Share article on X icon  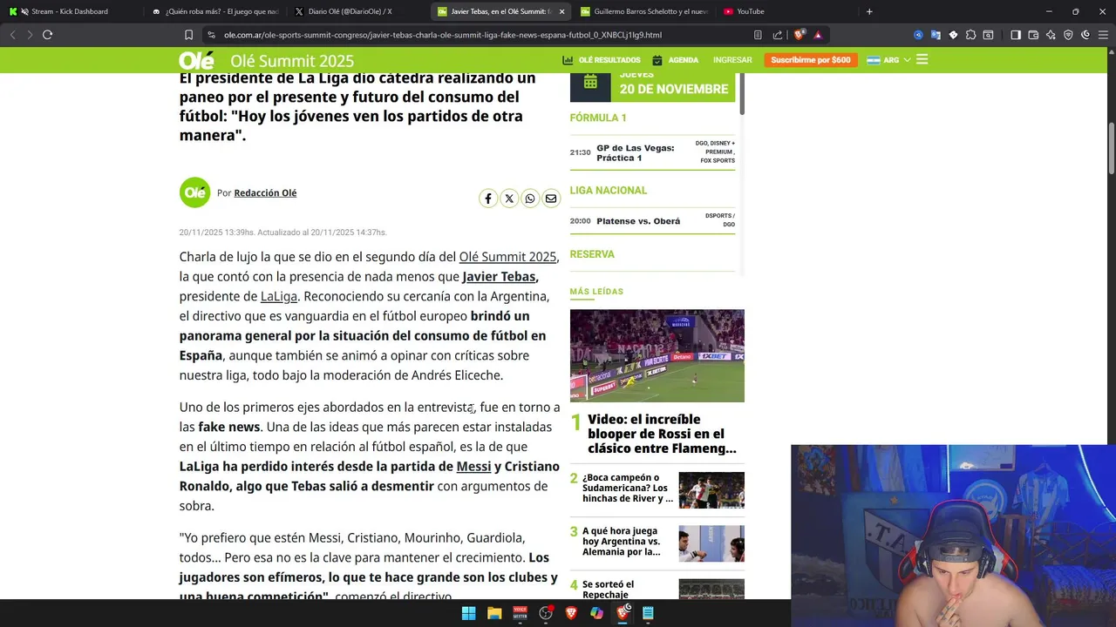point(509,199)
